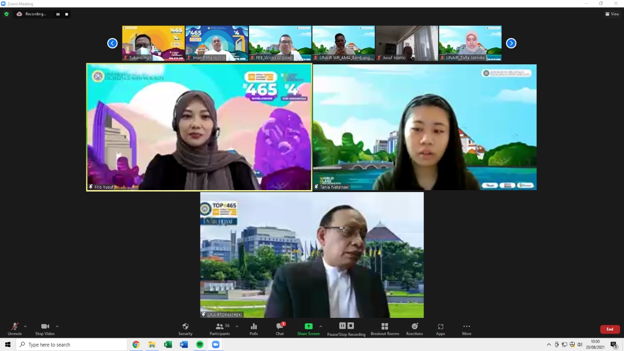Open Chat with unread message badge
The height and width of the screenshot is (351, 624).
click(280, 327)
